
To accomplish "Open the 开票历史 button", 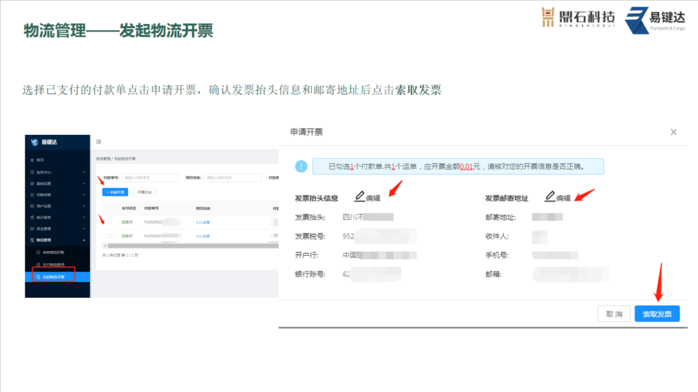I will pyautogui.click(x=145, y=192).
